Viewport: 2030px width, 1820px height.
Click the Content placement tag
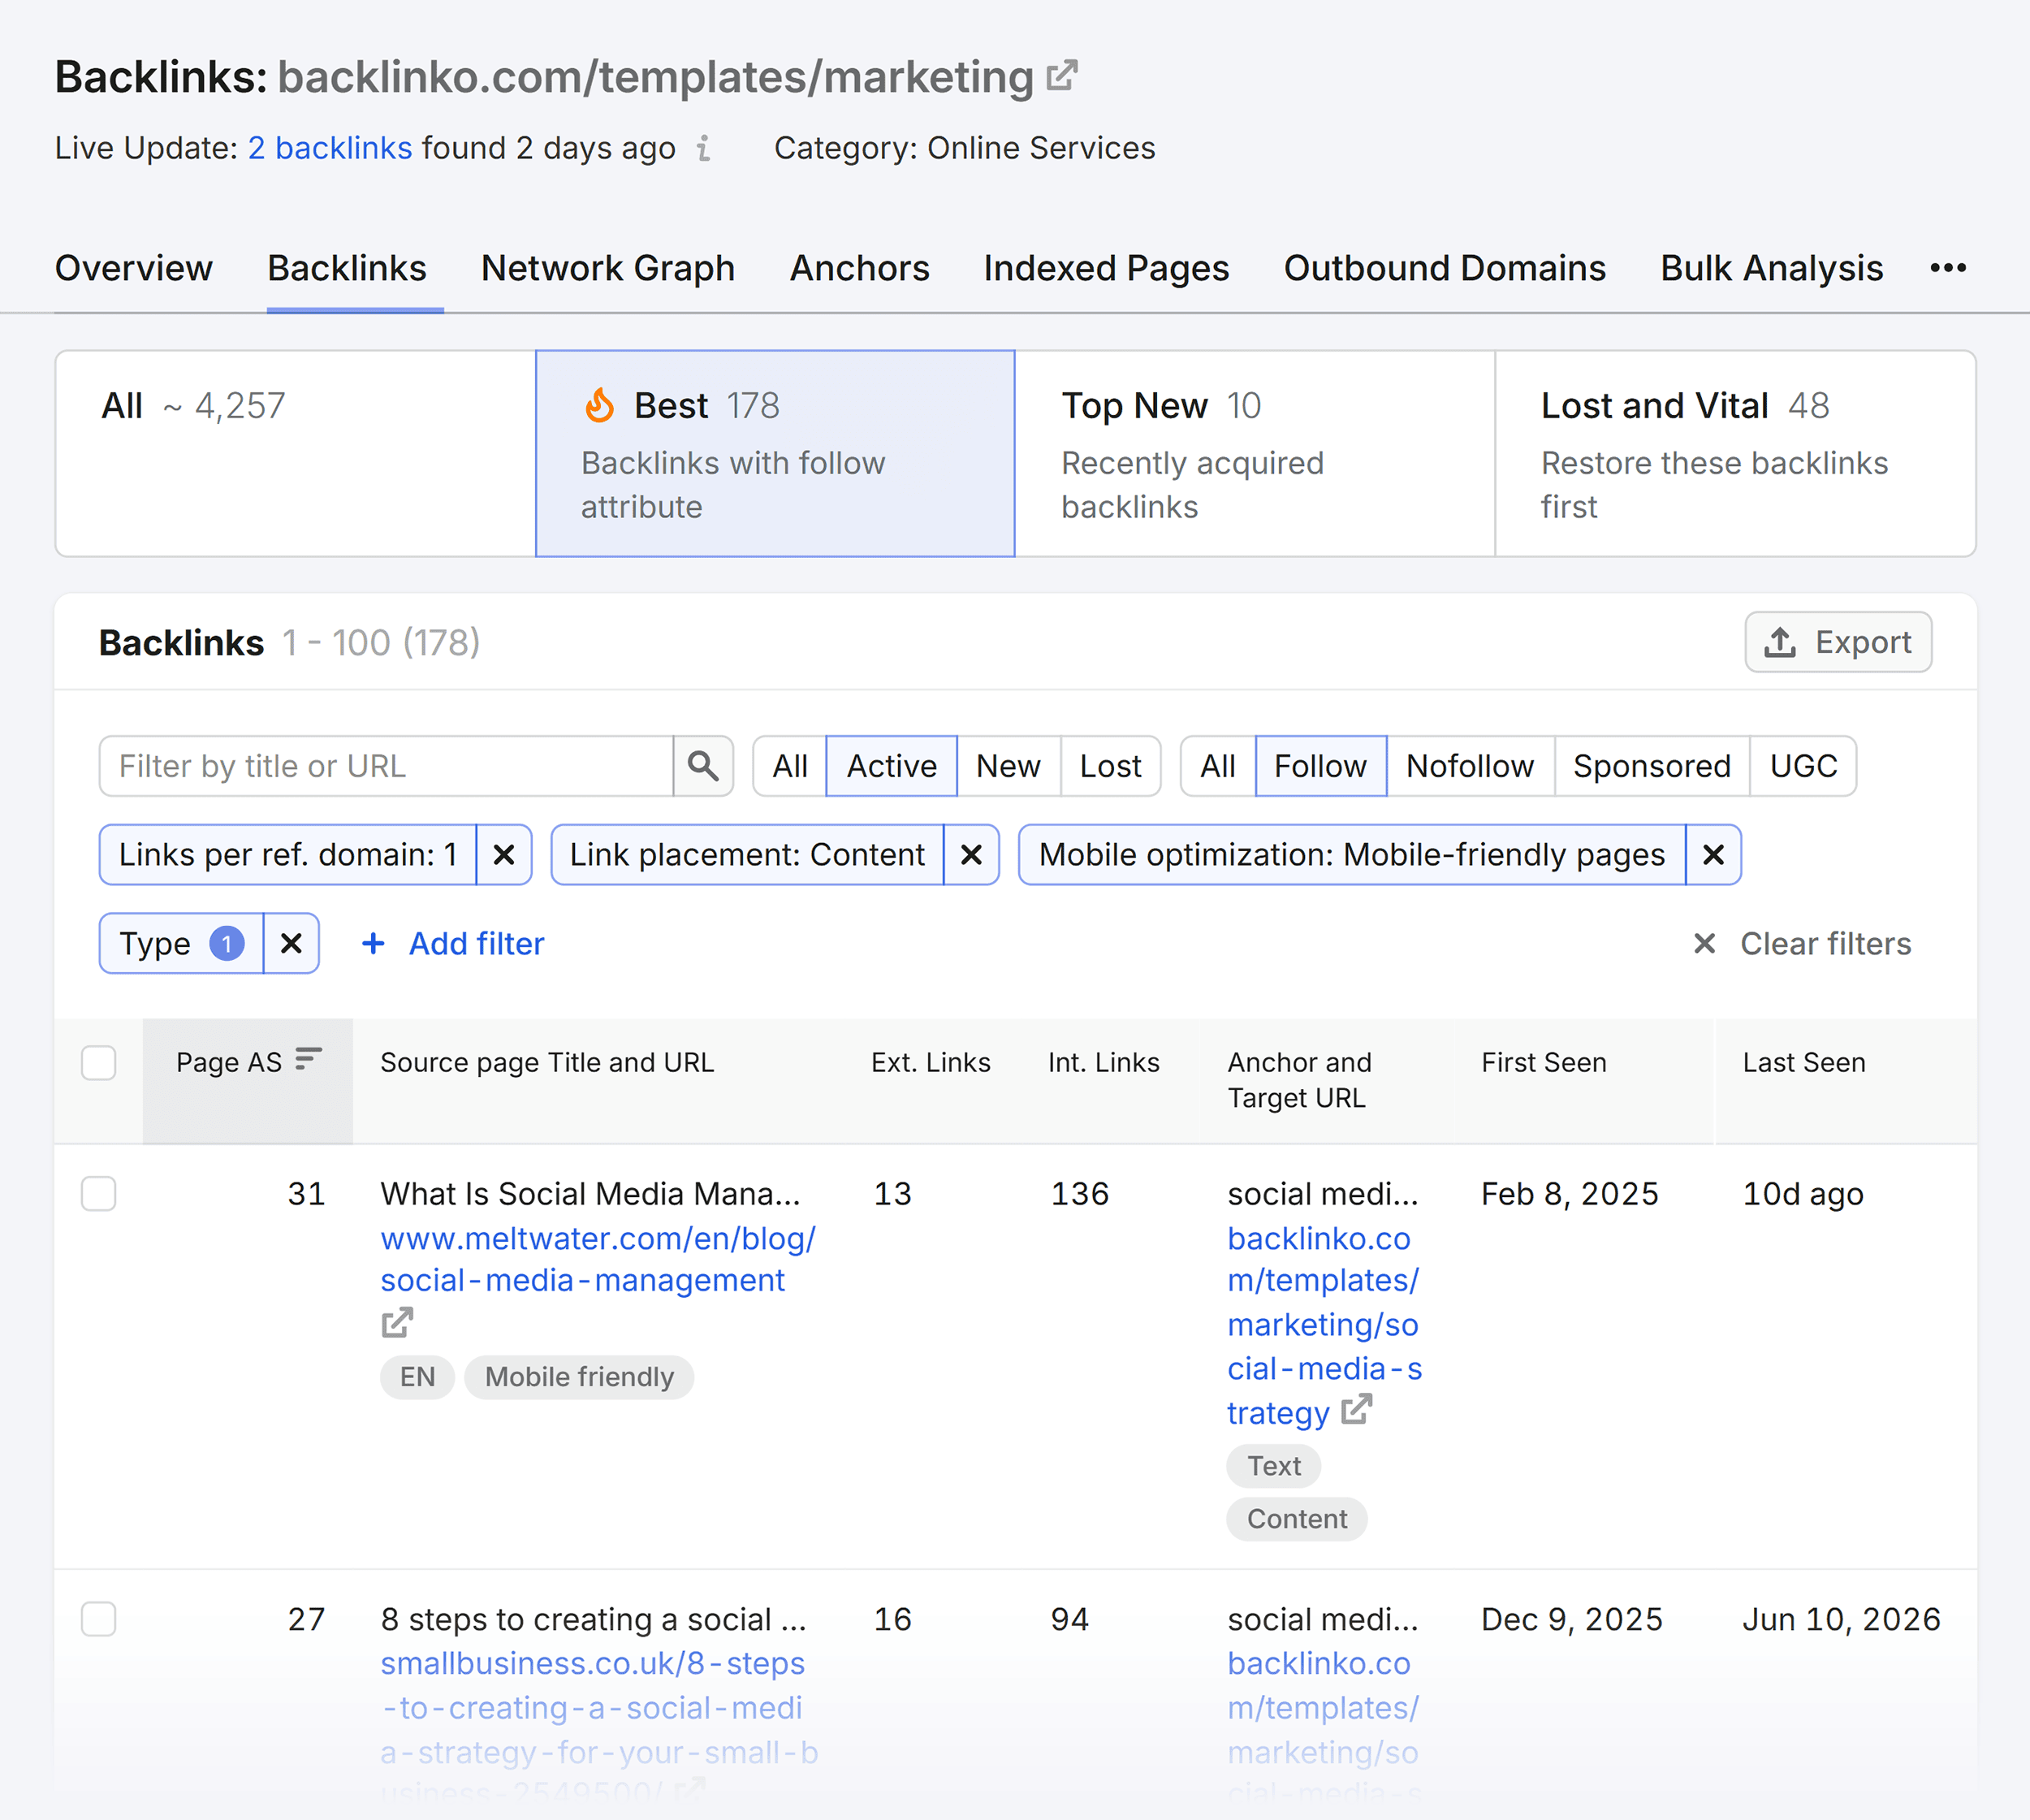(x=1297, y=1519)
